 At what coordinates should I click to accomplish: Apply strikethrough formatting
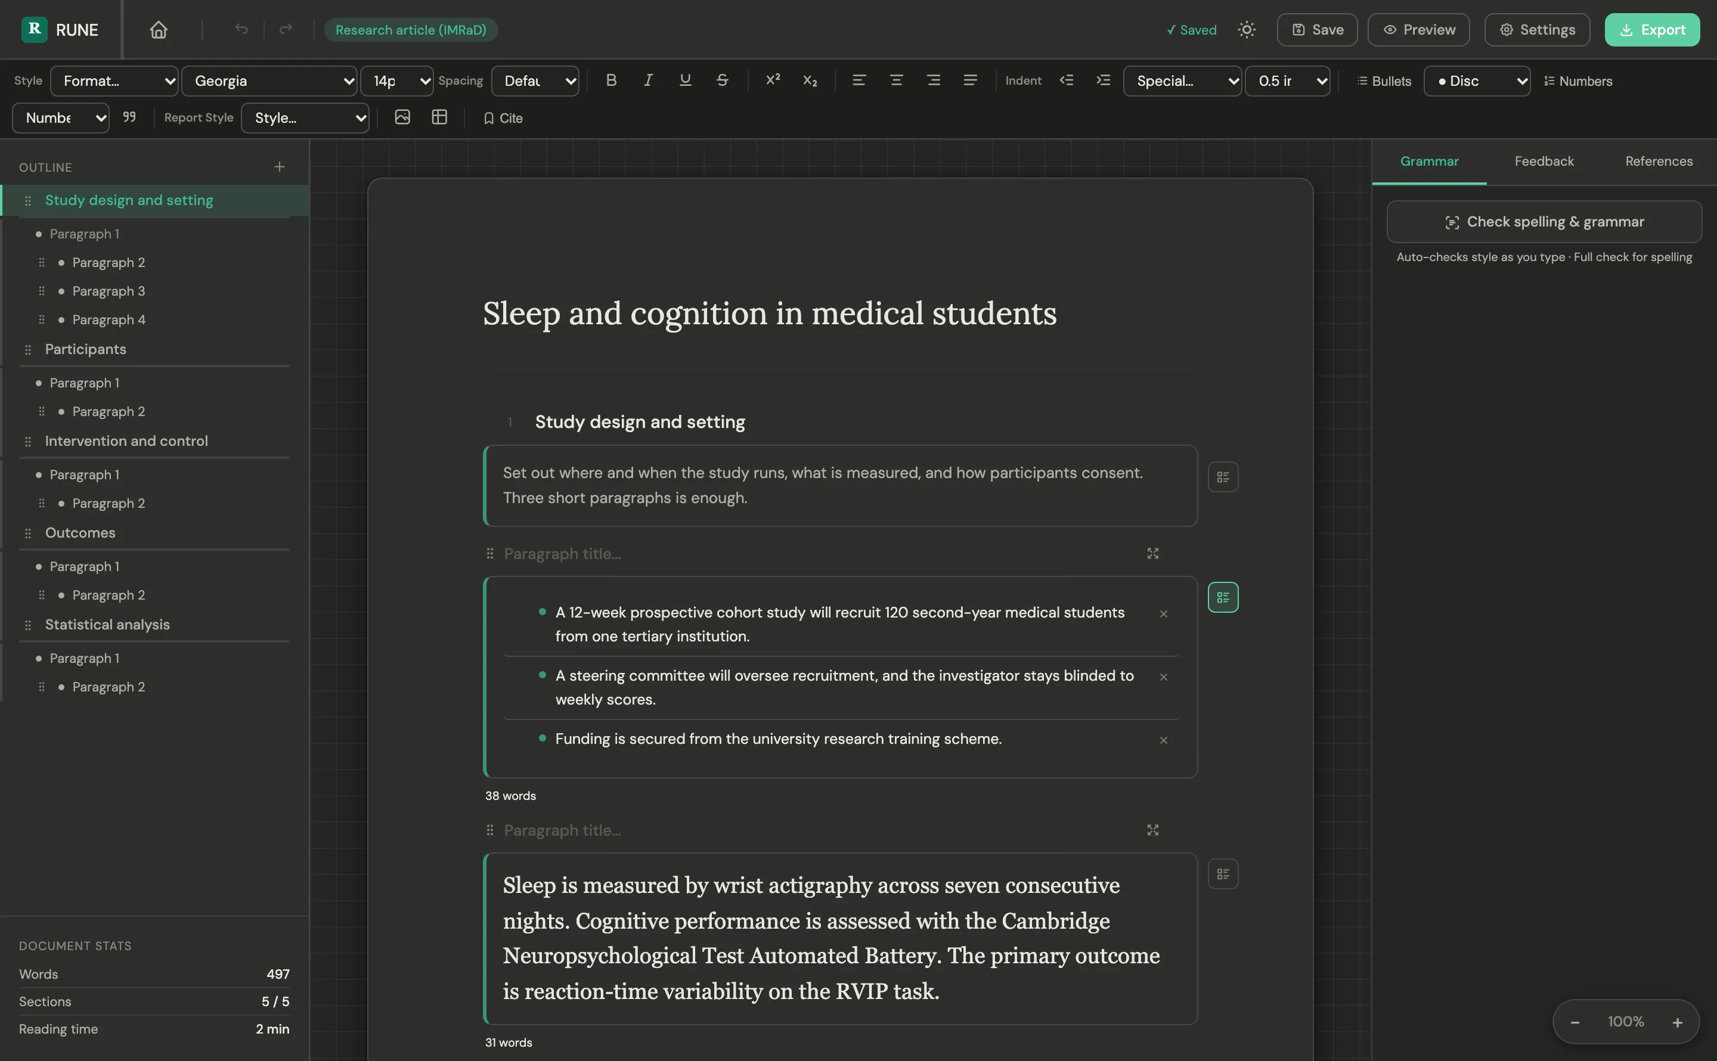coord(722,80)
